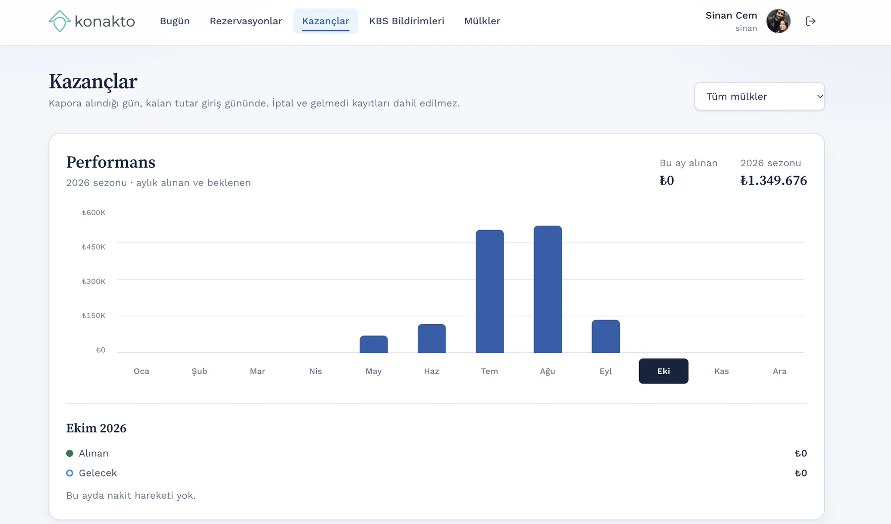The width and height of the screenshot is (891, 524).
Task: Click the Haz bar in chart
Action: (432, 338)
